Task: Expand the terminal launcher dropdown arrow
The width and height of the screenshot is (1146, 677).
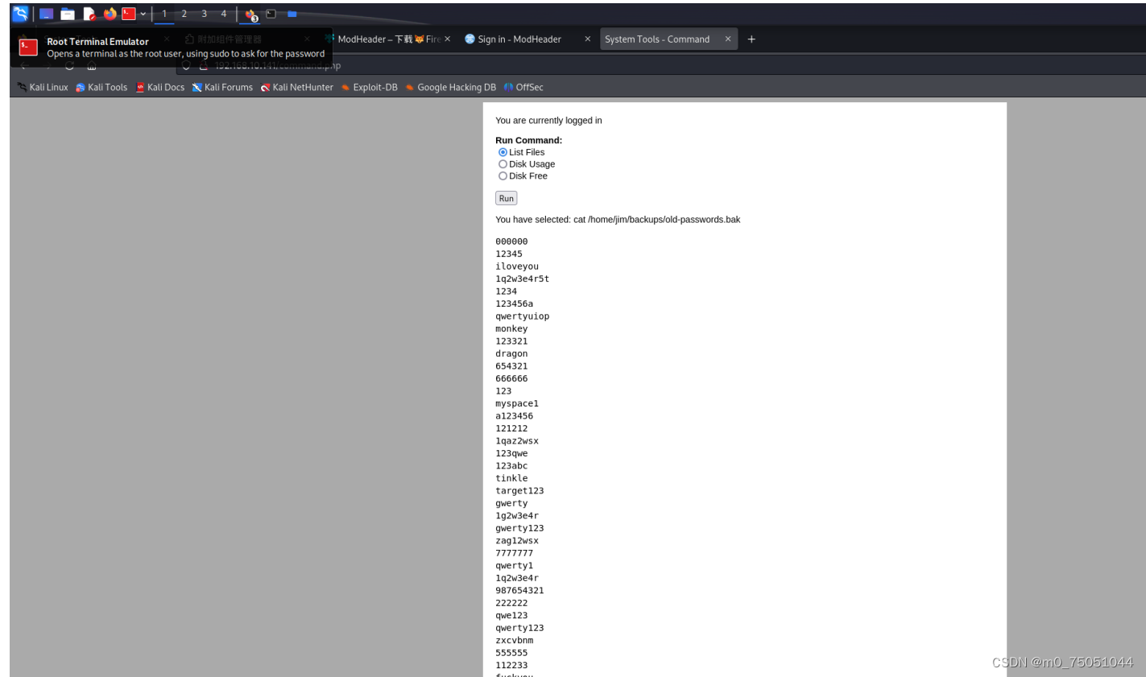Action: [143, 14]
